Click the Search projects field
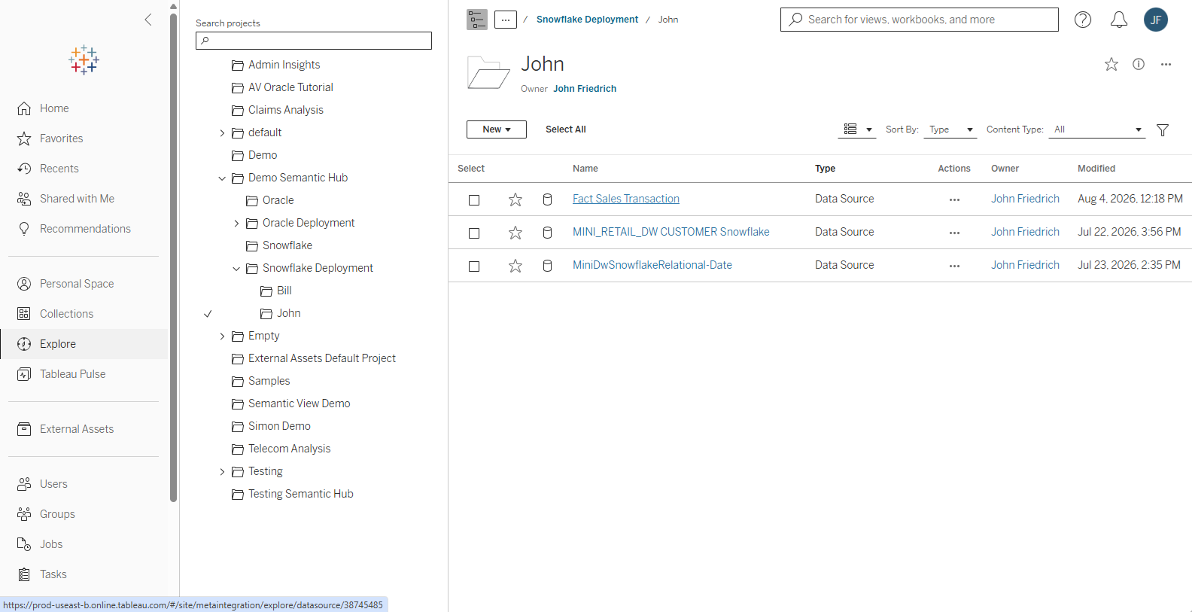This screenshot has width=1192, height=612. point(314,41)
